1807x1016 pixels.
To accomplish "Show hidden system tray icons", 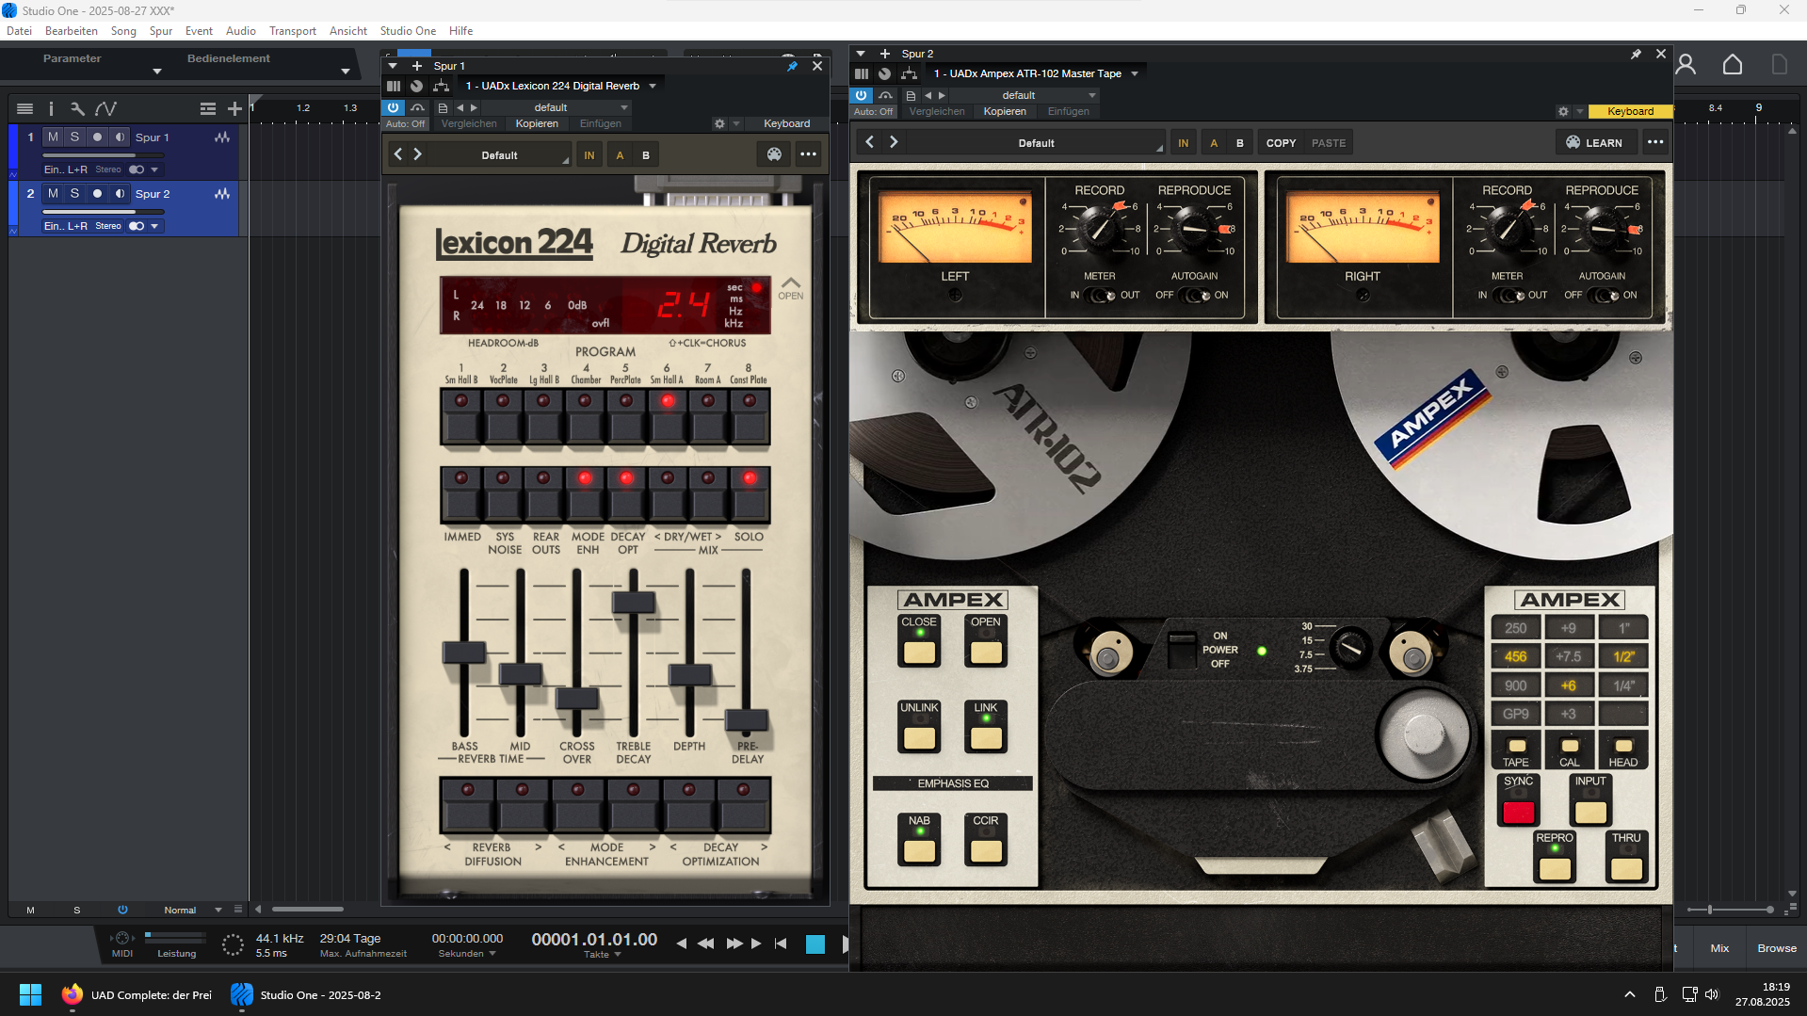I will 1629,994.
